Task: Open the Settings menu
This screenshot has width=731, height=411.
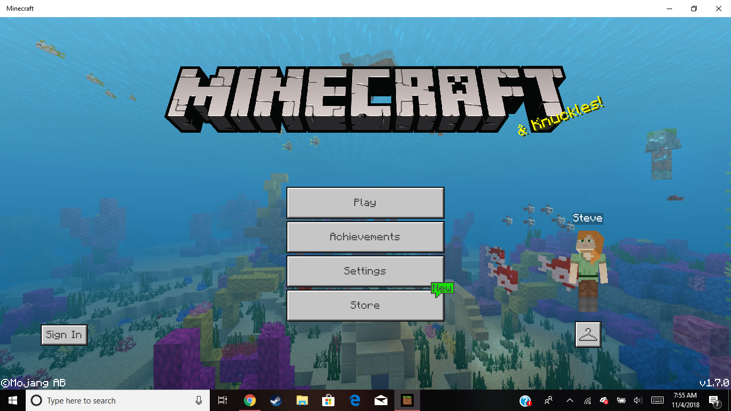Action: pyautogui.click(x=365, y=271)
